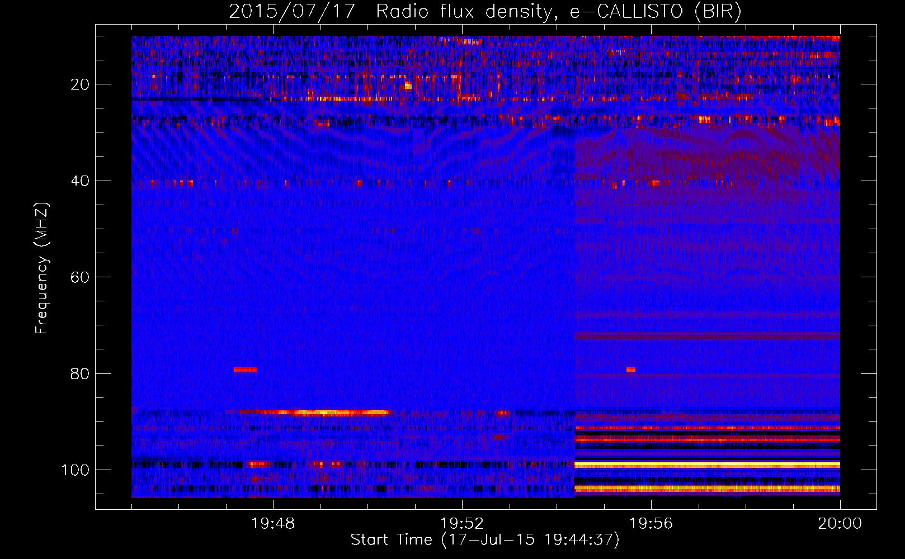
Task: Click the 'Frequency (MHZ)' axis label
Action: tap(42, 268)
